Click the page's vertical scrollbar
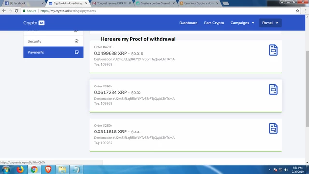The width and height of the screenshot is (309, 174). pyautogui.click(x=307, y=89)
